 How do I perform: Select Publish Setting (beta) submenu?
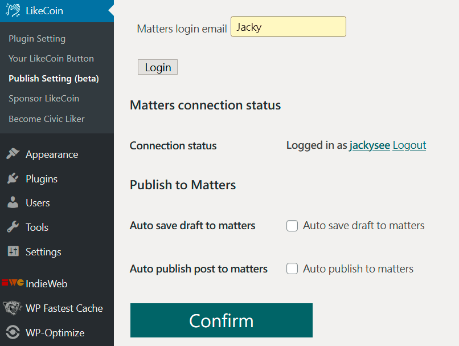coord(54,79)
